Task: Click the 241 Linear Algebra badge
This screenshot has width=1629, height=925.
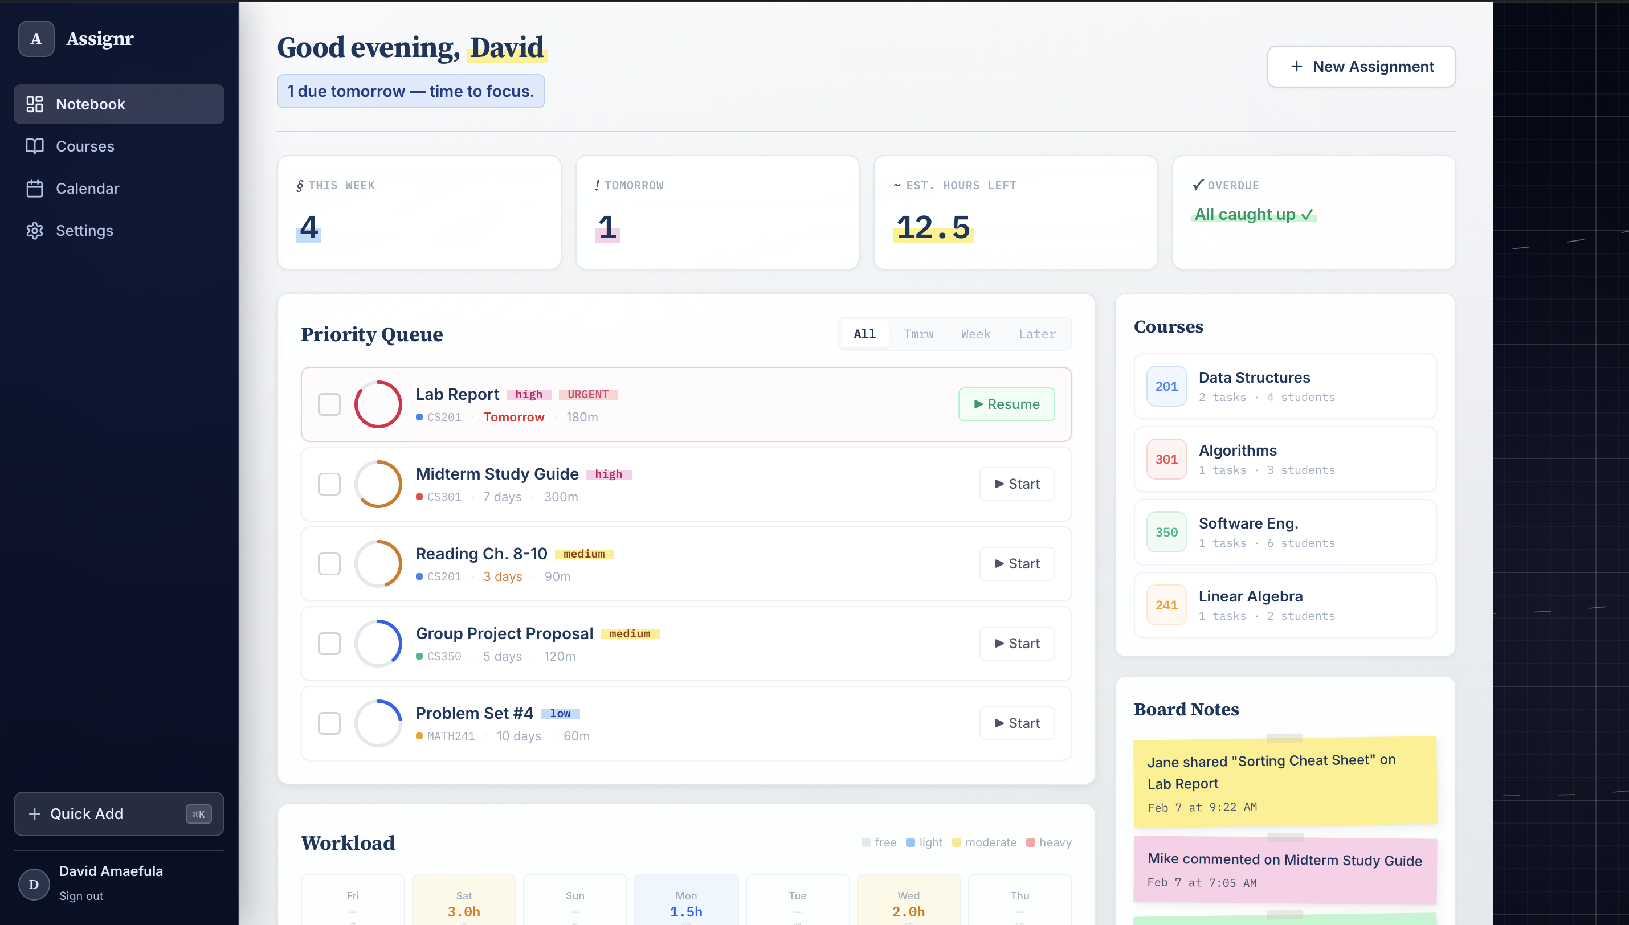Action: (x=1166, y=605)
